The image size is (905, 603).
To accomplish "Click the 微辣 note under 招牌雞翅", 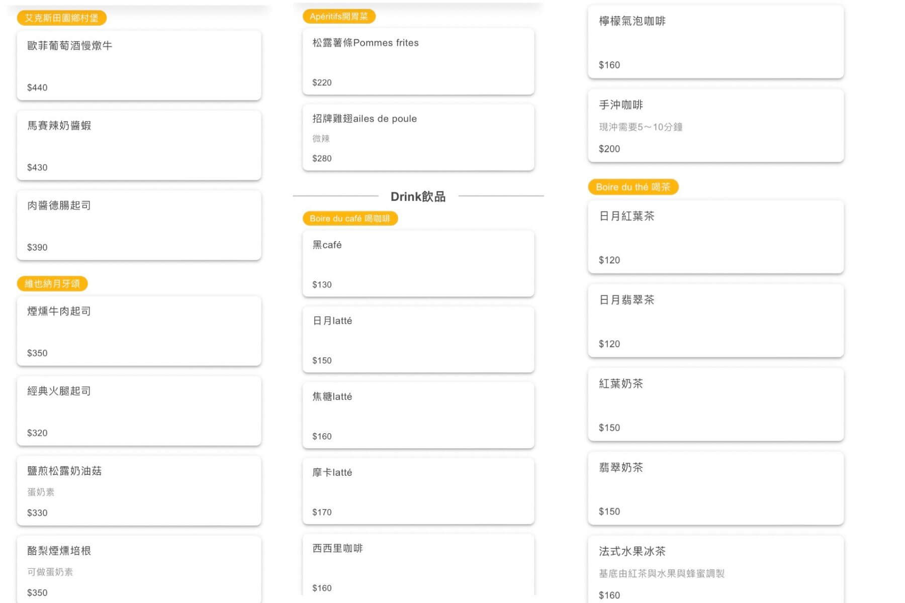I will [321, 138].
